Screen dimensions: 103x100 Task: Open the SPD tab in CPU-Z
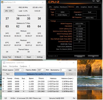(77, 7)
